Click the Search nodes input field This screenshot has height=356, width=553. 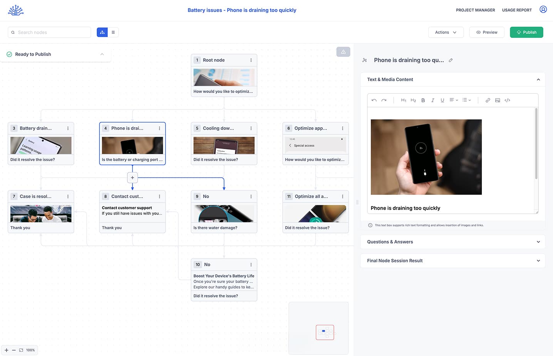coord(49,32)
